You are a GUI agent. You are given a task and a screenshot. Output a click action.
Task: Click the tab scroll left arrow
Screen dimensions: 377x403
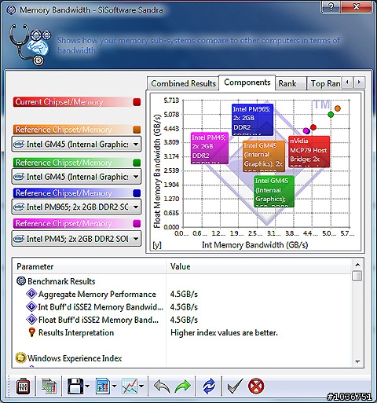point(347,82)
